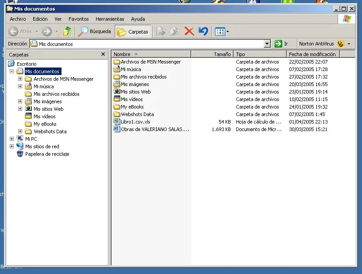Click the Norton AntiVirus icon
Image resolution: width=362 pixels, height=274 pixels.
pos(340,44)
